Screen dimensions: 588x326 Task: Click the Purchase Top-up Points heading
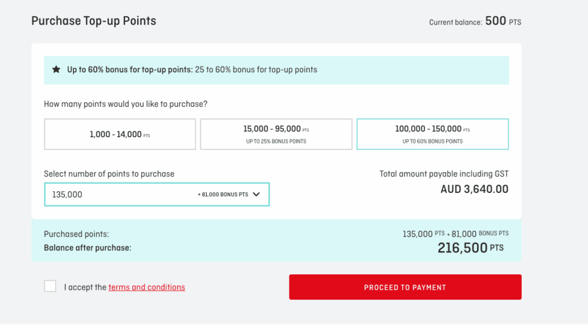coord(94,21)
